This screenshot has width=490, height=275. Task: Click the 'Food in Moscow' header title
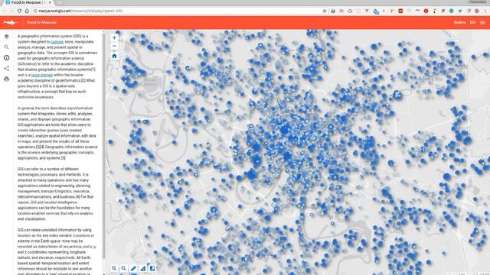(42, 22)
